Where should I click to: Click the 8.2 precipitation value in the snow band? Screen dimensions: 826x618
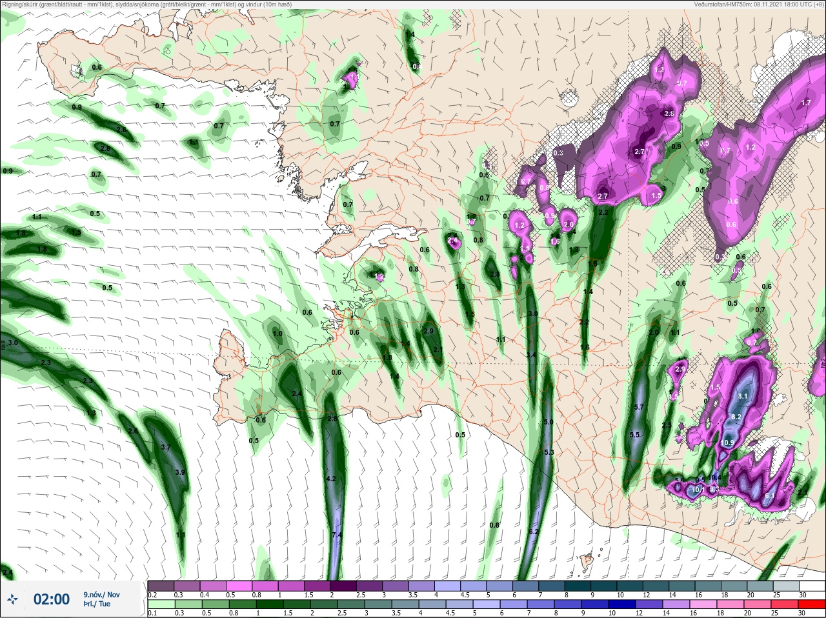736,417
